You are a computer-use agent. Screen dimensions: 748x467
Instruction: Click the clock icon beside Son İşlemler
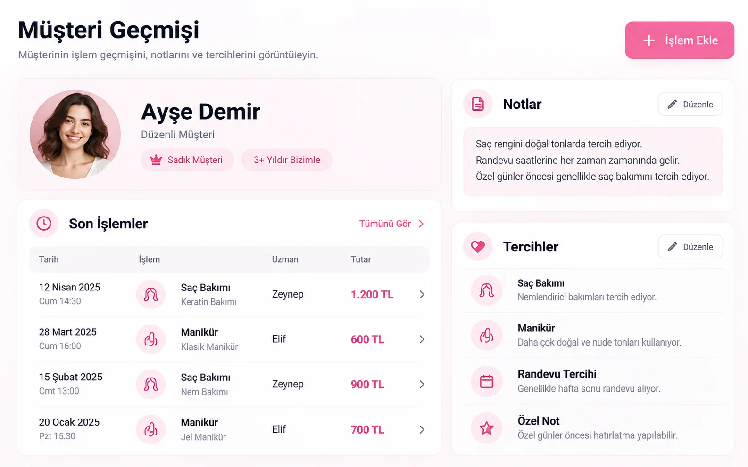pos(44,223)
